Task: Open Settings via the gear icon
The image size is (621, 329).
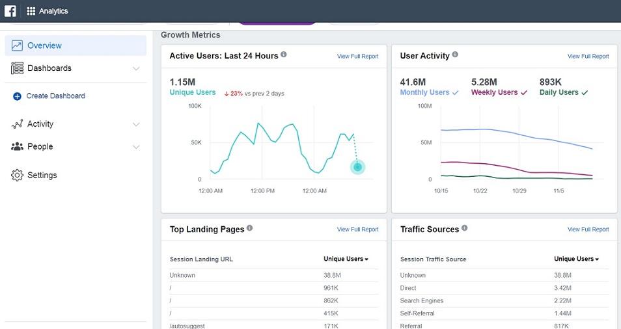Action: tap(17, 175)
